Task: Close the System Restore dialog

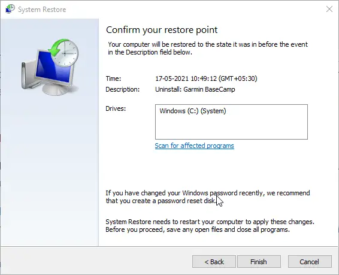Action: (x=329, y=9)
